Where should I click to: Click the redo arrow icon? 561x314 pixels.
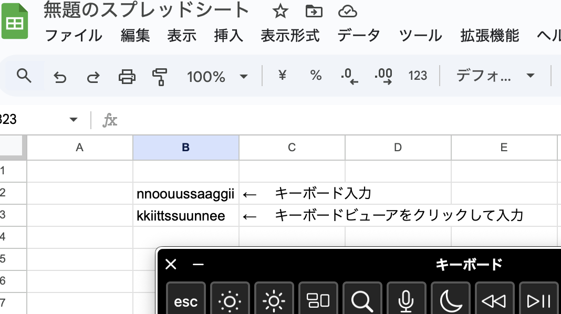(93, 77)
